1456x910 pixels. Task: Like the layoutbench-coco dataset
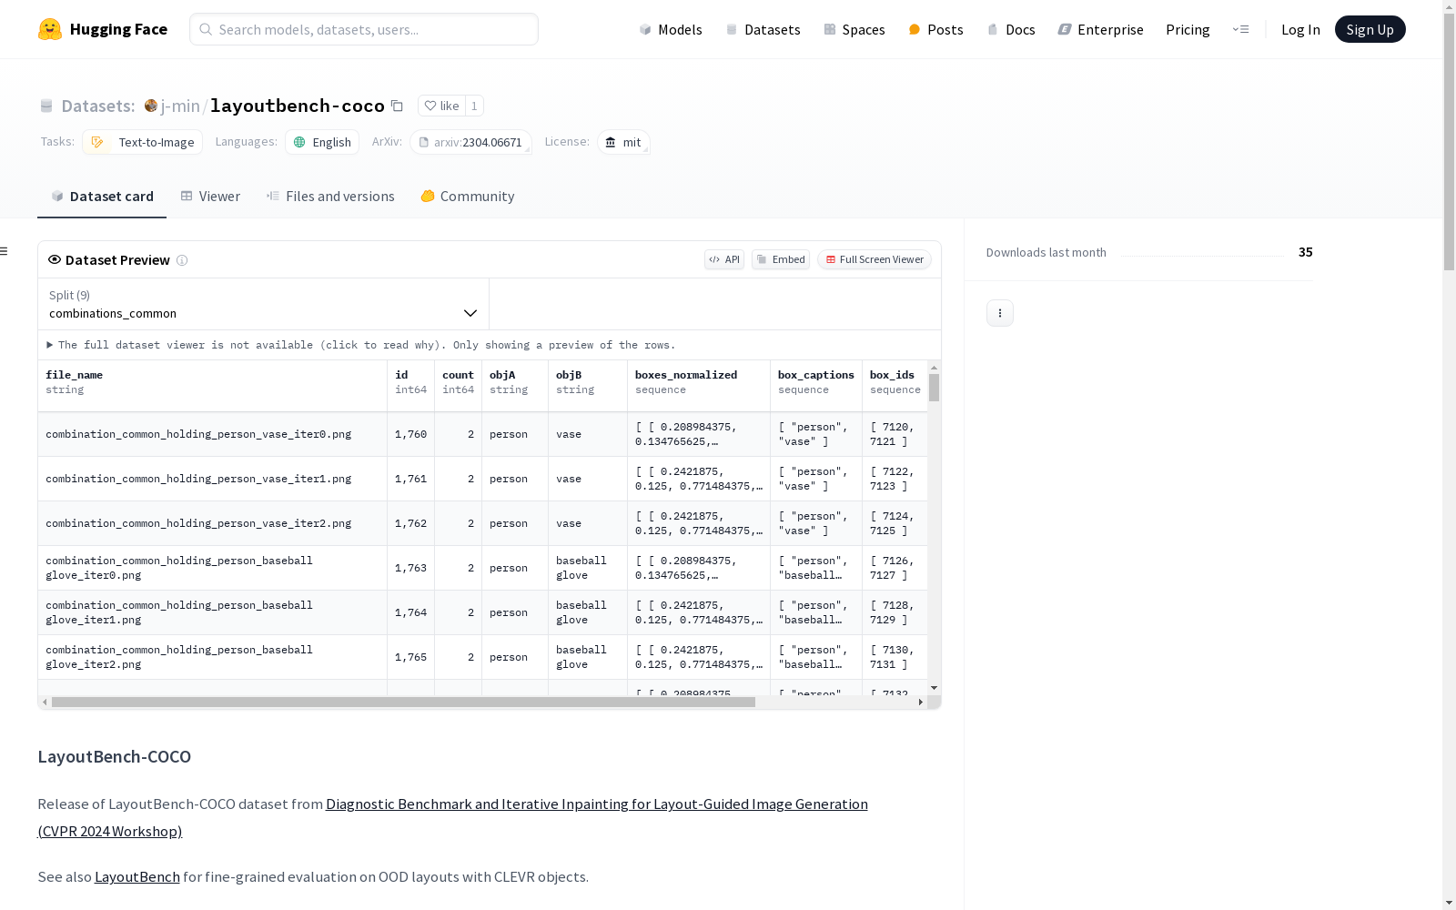click(441, 106)
